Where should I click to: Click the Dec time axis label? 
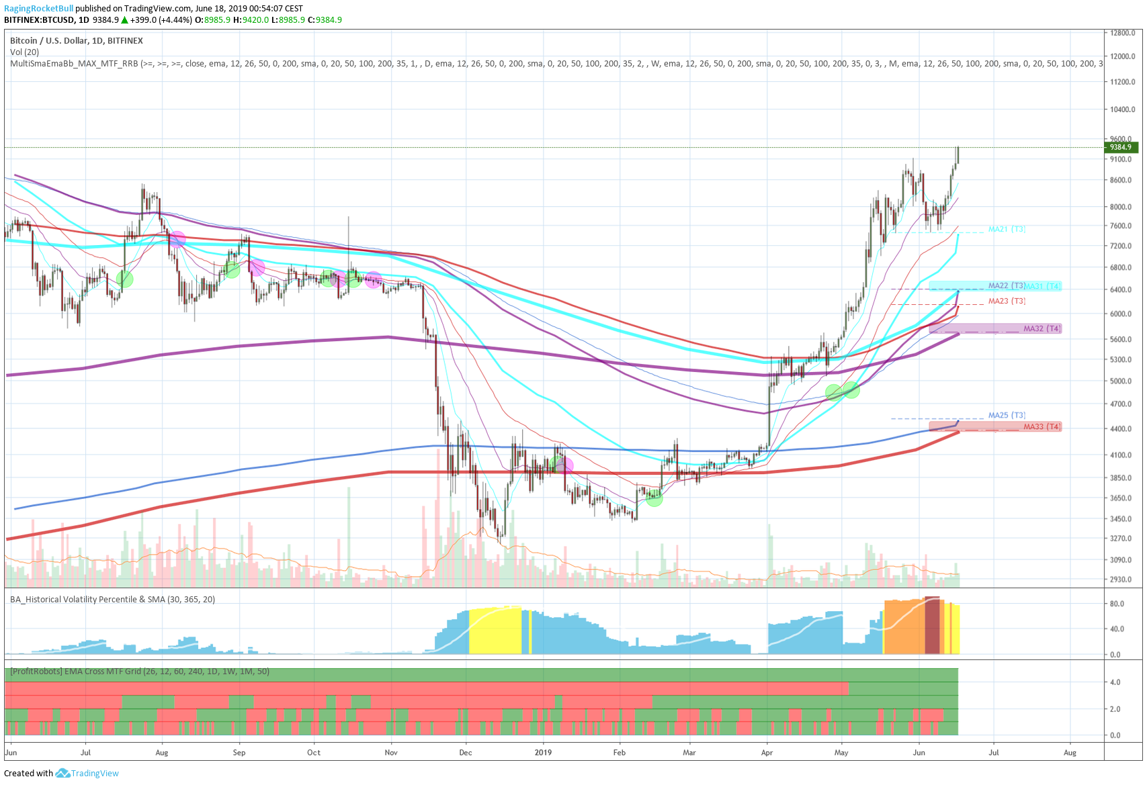[466, 753]
